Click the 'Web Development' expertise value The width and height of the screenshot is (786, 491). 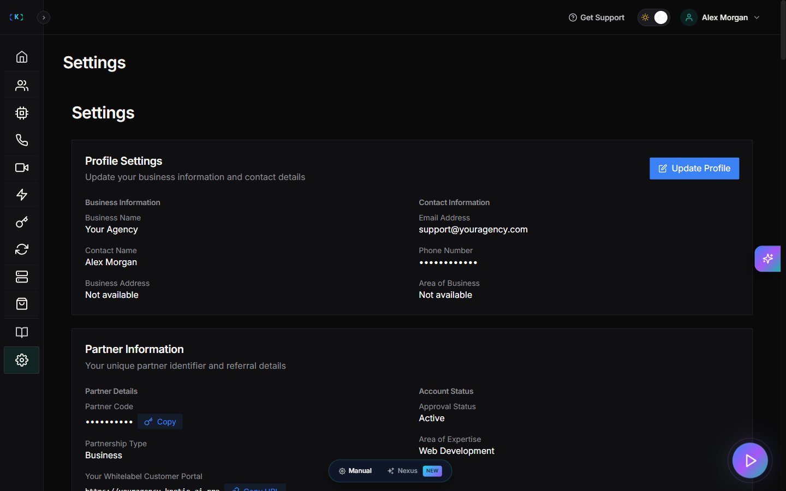[x=456, y=451]
